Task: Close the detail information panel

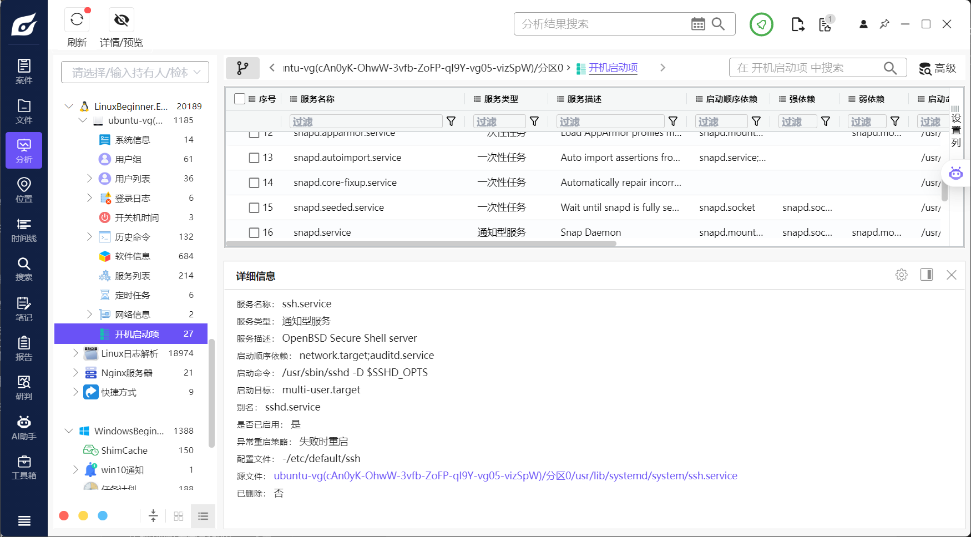Action: click(x=952, y=275)
